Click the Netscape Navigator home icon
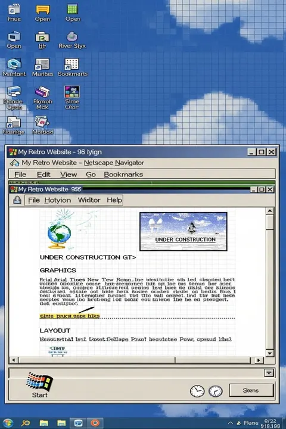The image size is (286, 429). [14, 163]
